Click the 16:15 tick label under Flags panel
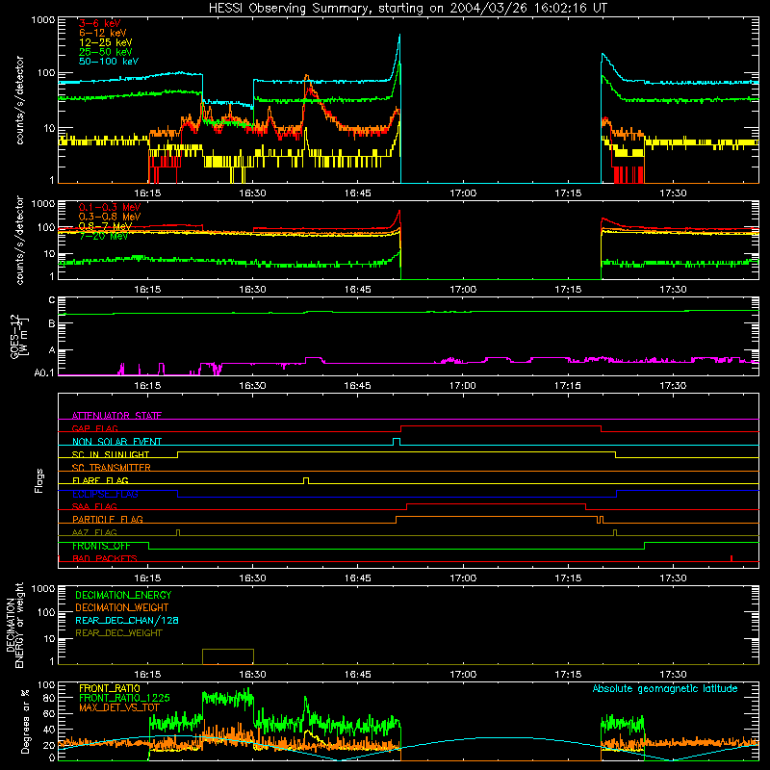The width and height of the screenshot is (770, 770). click(x=147, y=578)
